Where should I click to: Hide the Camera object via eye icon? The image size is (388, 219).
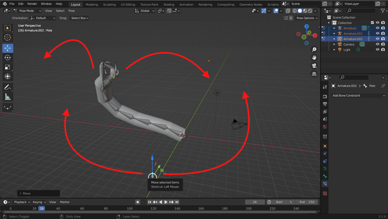coord(377,44)
